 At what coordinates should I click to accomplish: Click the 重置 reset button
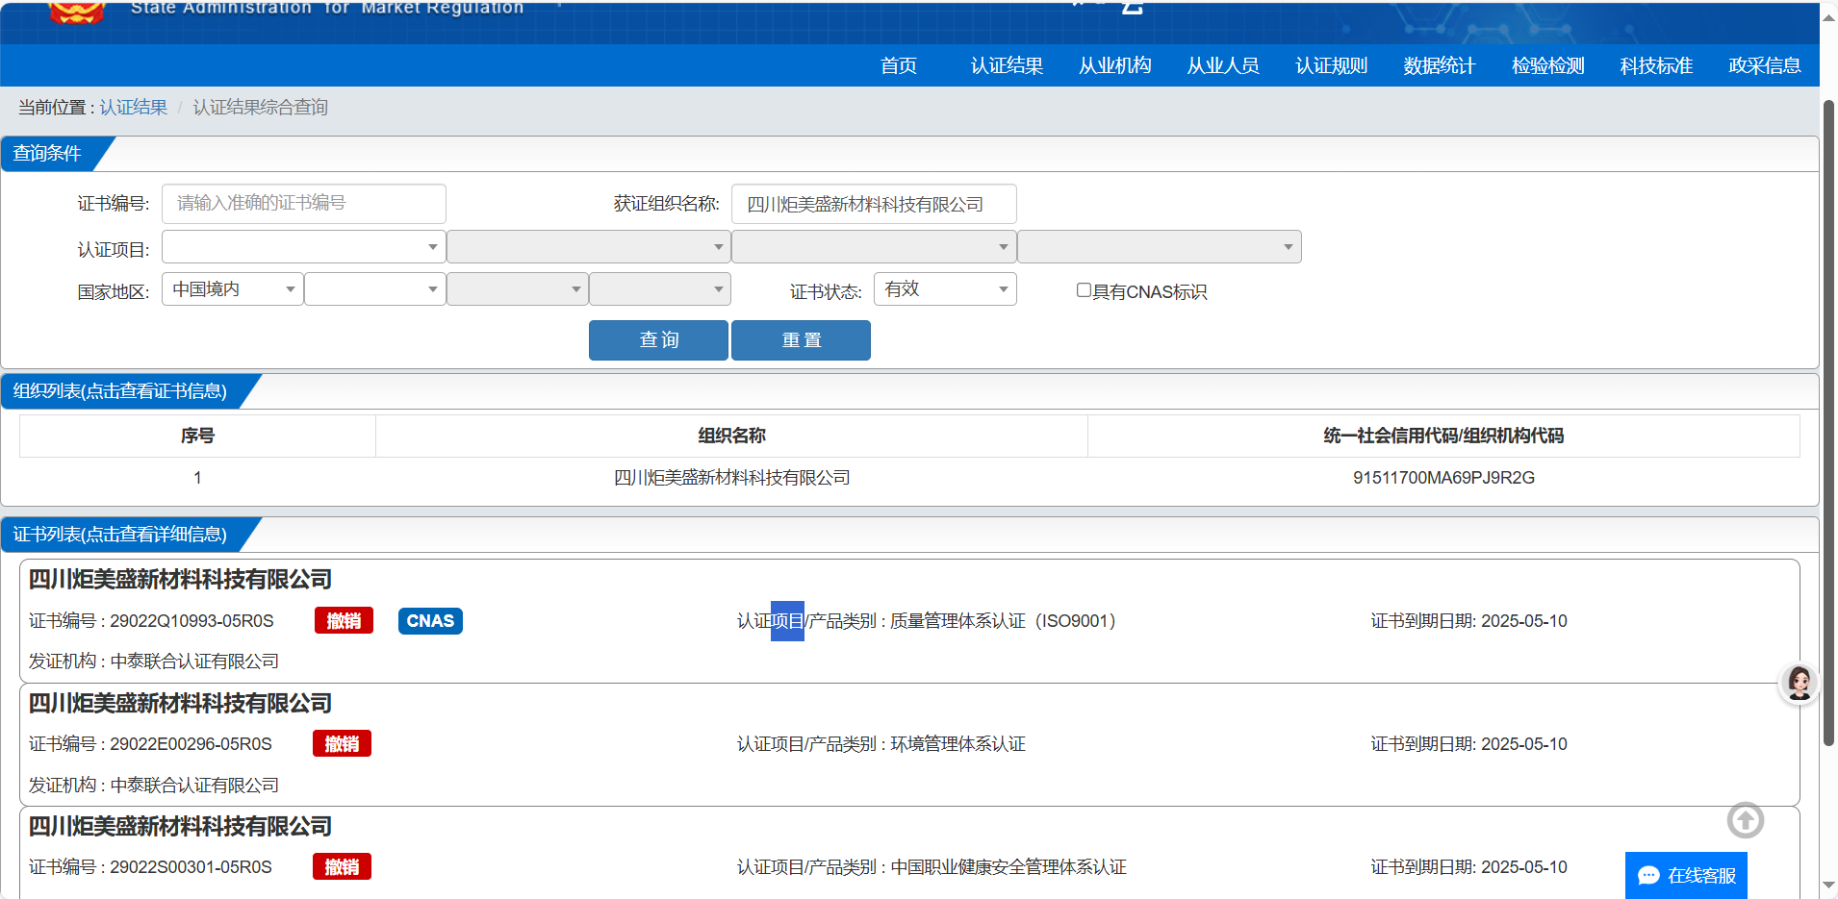[x=801, y=340]
